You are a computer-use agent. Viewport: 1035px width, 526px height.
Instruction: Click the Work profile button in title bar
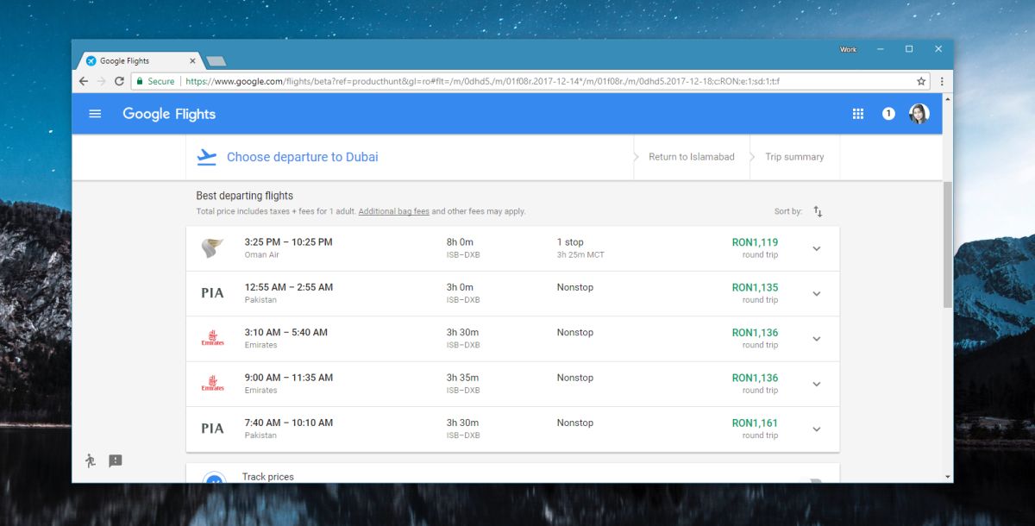849,49
